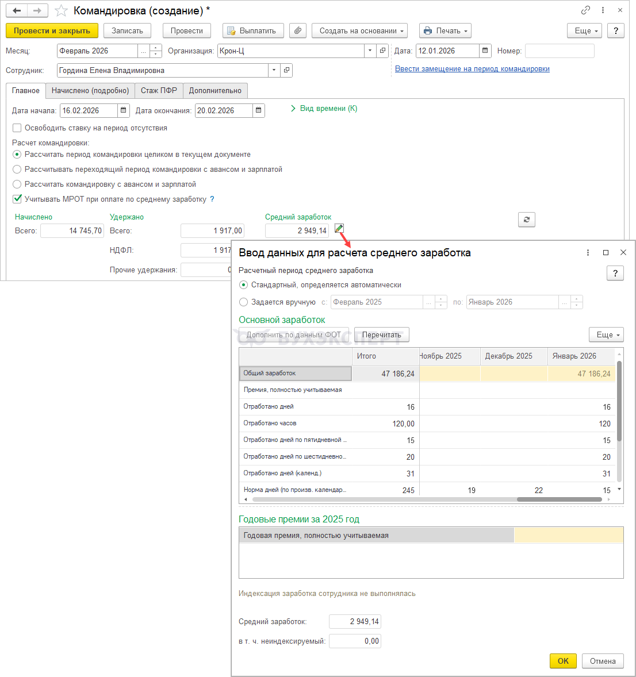Expand the 'Вид времени (К)' section
Image resolution: width=636 pixels, height=677 pixels.
pos(324,109)
